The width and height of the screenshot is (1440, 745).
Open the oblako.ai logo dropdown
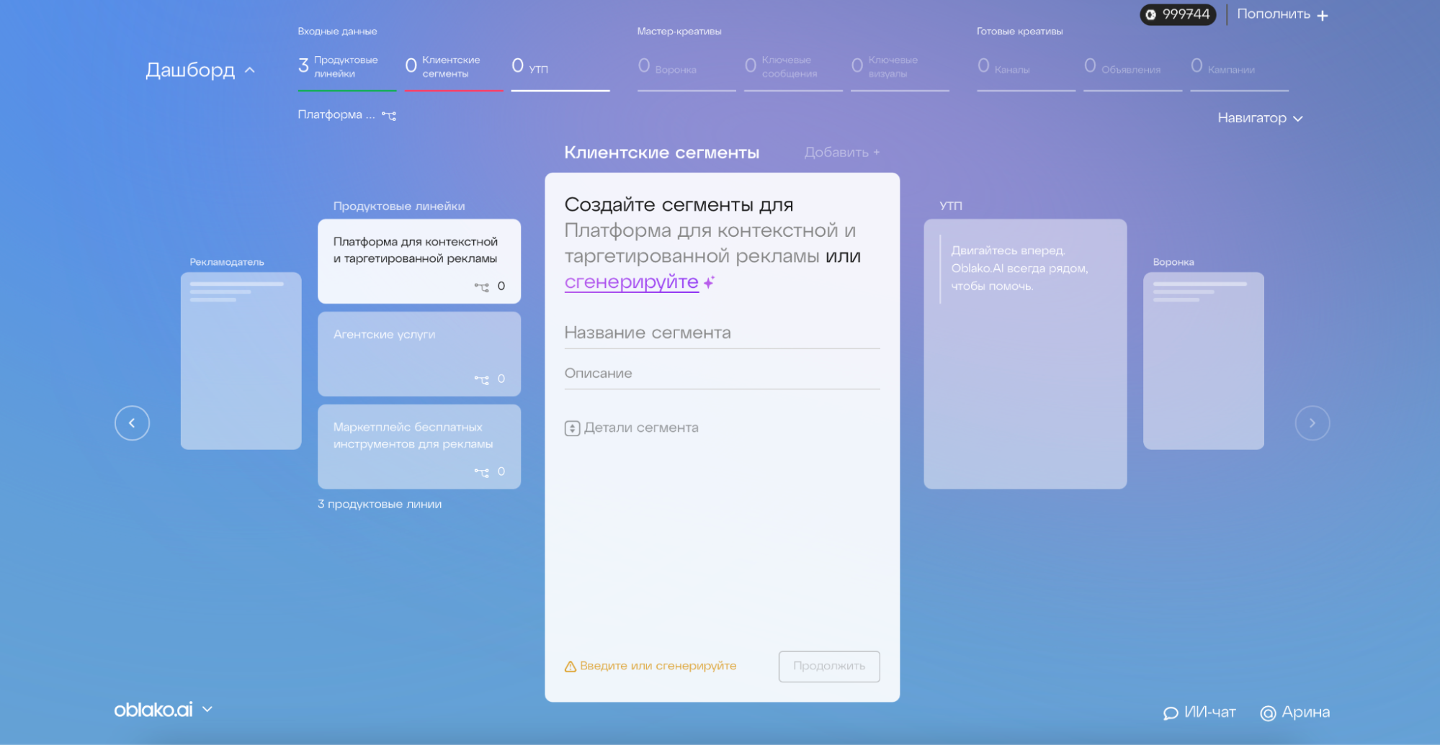207,710
